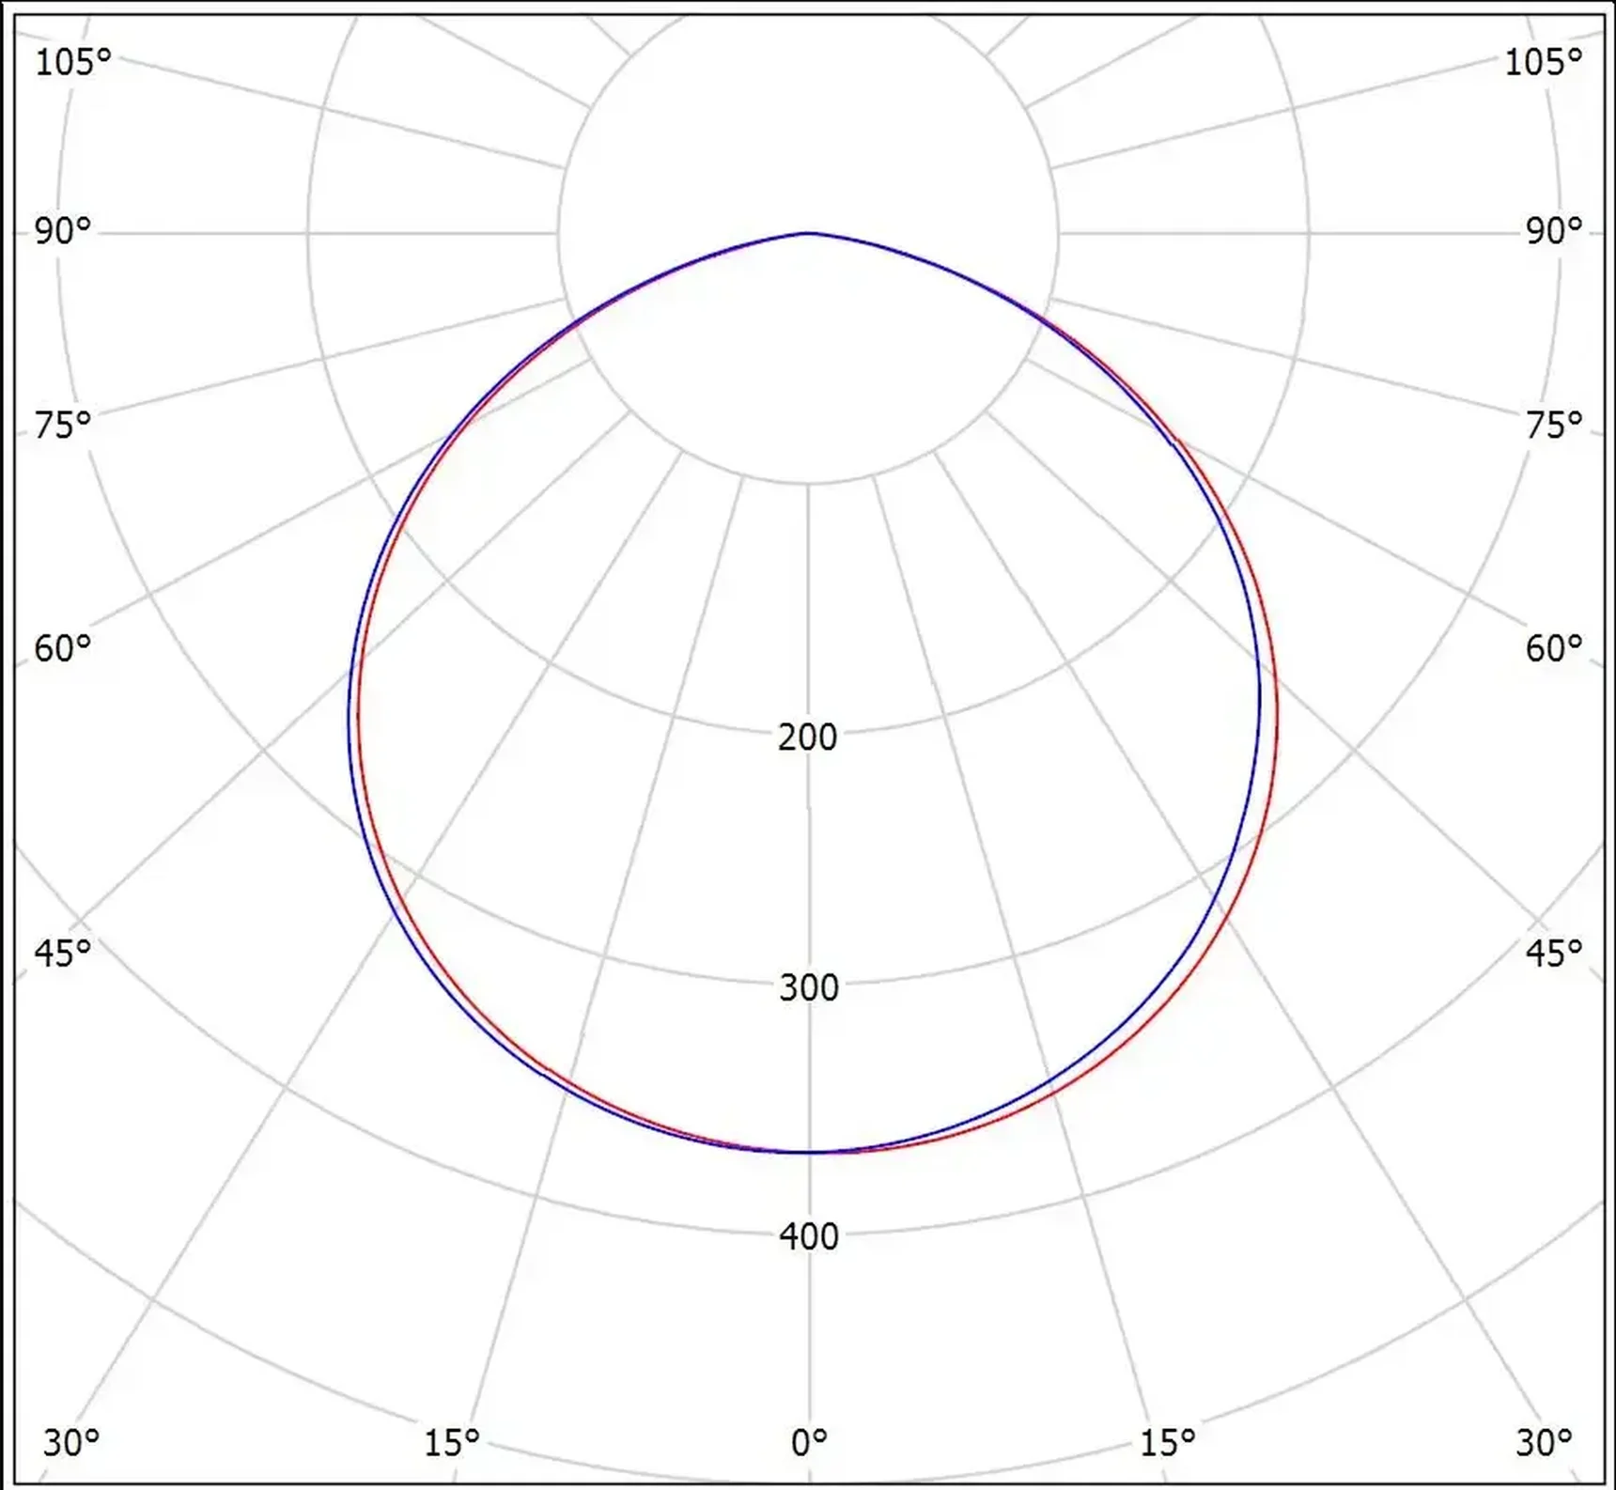The image size is (1616, 1490).
Task: Click the bottom 0° angle label
Action: [809, 1437]
